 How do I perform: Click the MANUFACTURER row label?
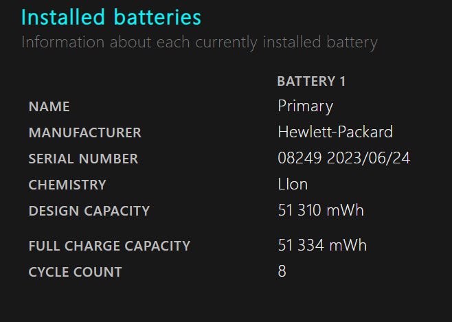[84, 133]
